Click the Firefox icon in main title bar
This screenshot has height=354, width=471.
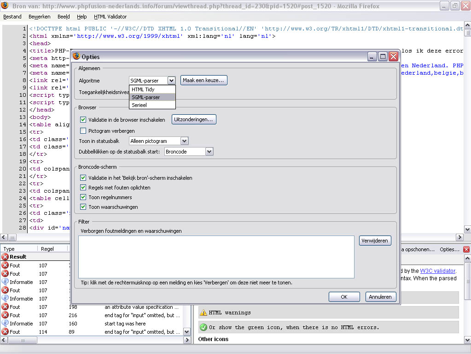click(x=5, y=6)
